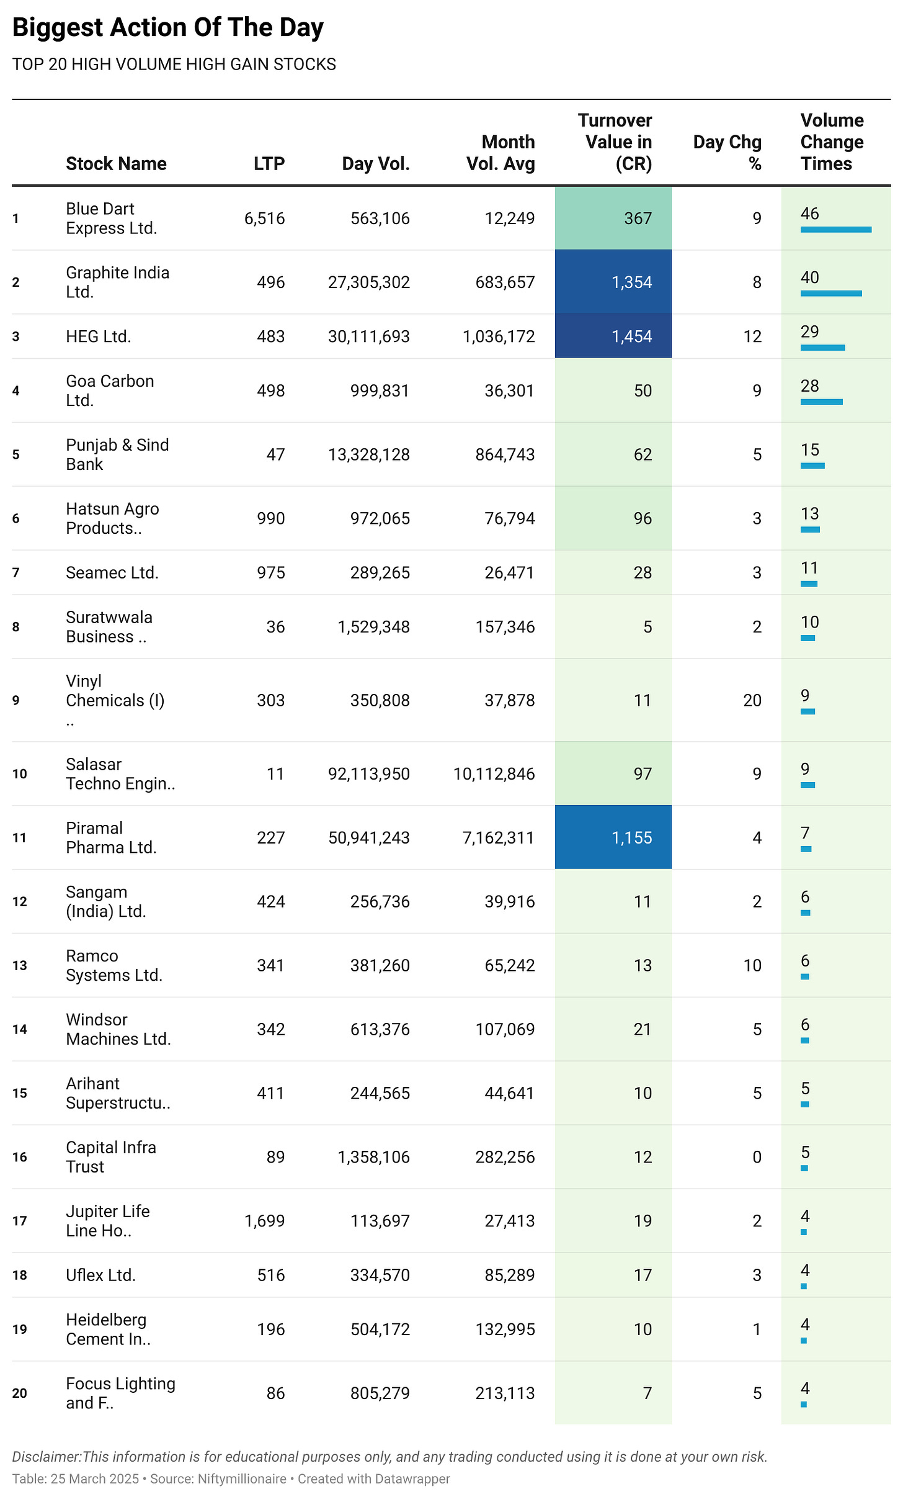Screen dimensions: 903x1499
Task: Click Day Chg % value 12 for HEG Ltd.
Action: click(x=752, y=336)
